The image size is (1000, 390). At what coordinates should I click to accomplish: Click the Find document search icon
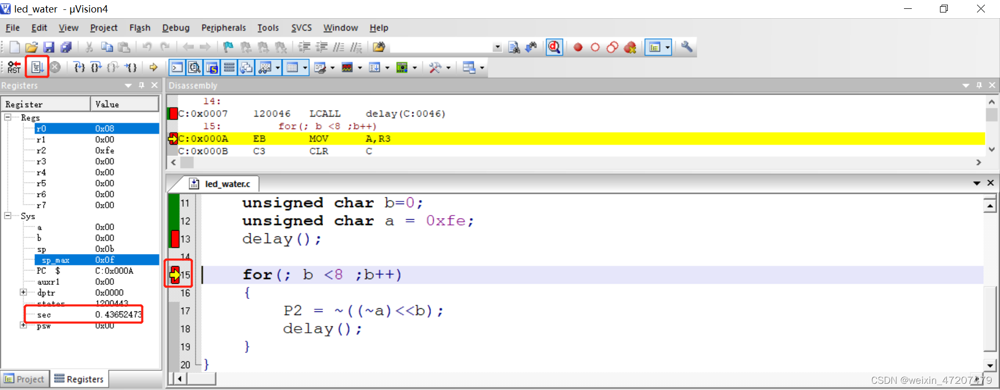[x=514, y=47]
